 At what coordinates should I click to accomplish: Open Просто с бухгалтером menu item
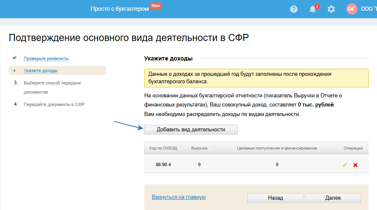pyautogui.click(x=120, y=9)
